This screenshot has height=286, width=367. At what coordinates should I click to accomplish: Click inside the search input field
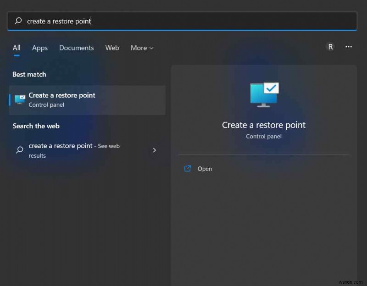point(138,21)
